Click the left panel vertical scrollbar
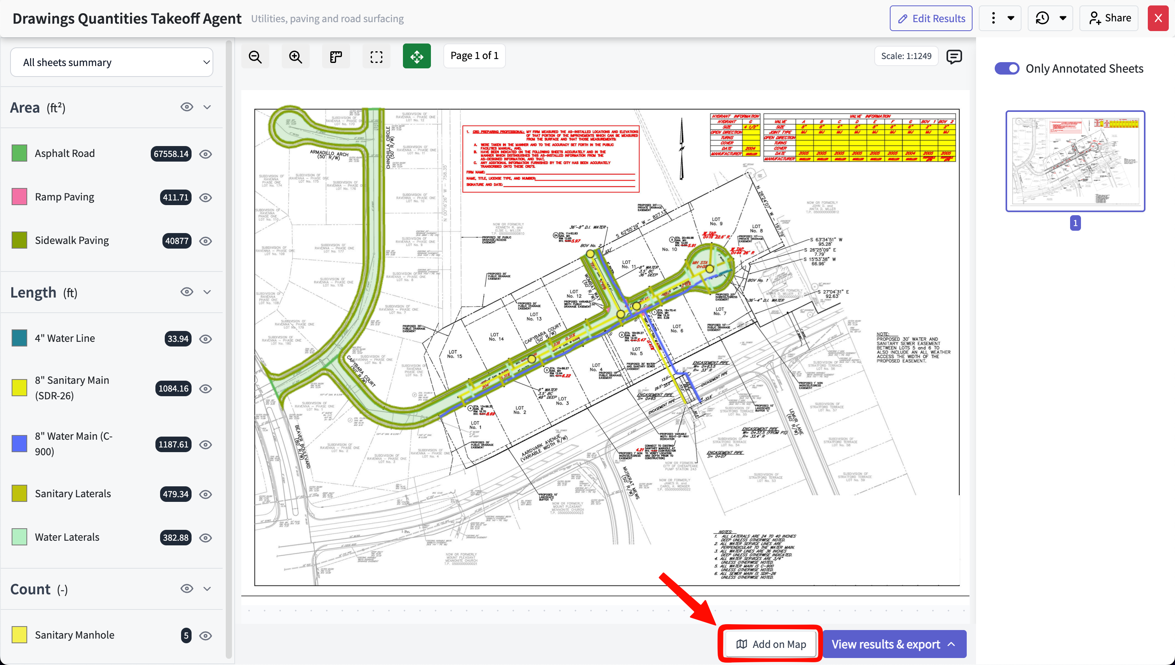Viewport: 1175px width, 665px height. [x=228, y=350]
